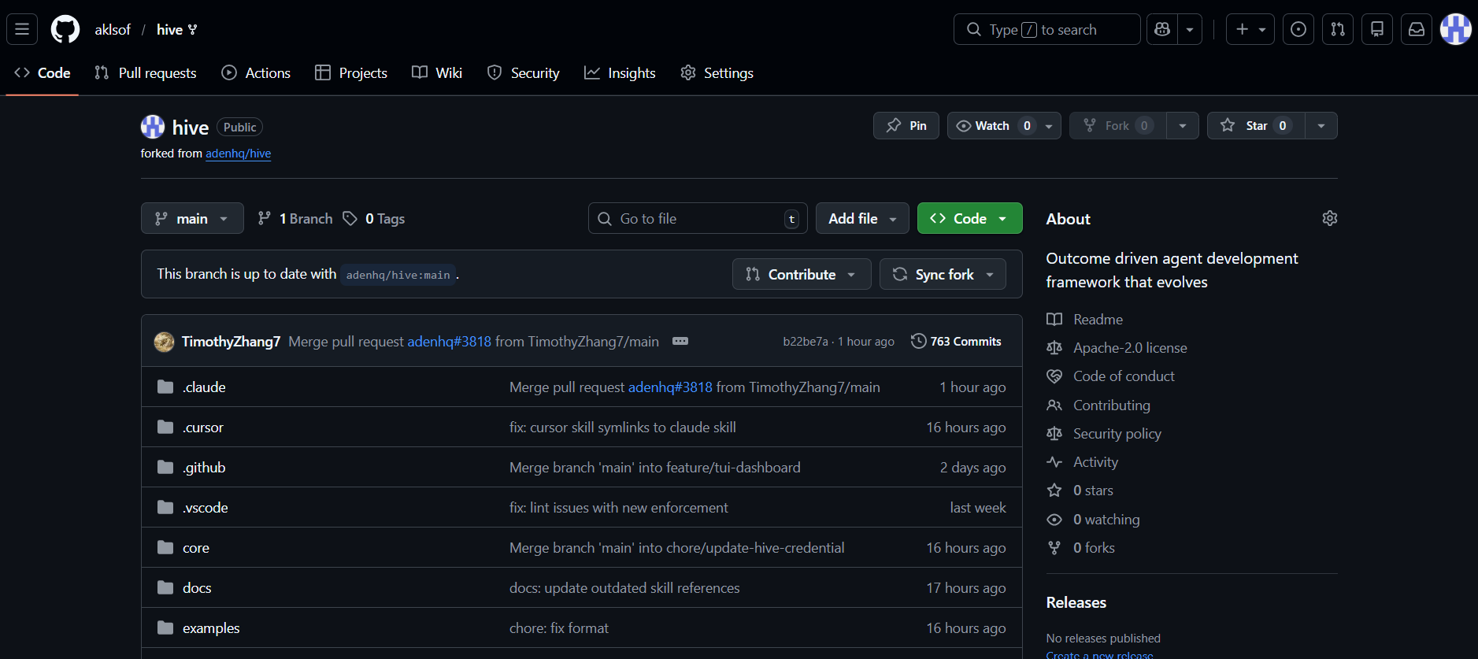1478x659 pixels.
Task: Open the repositories icon in header
Action: pos(1377,29)
